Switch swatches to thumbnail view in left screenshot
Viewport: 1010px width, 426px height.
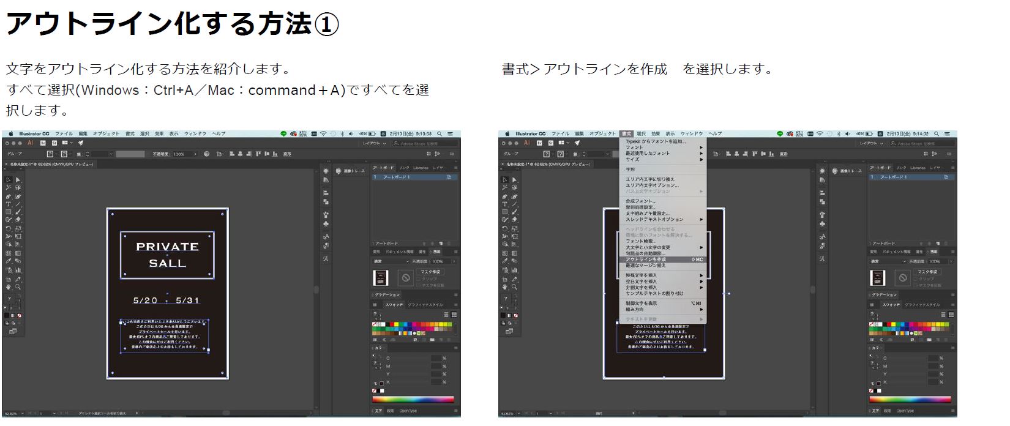(454, 315)
